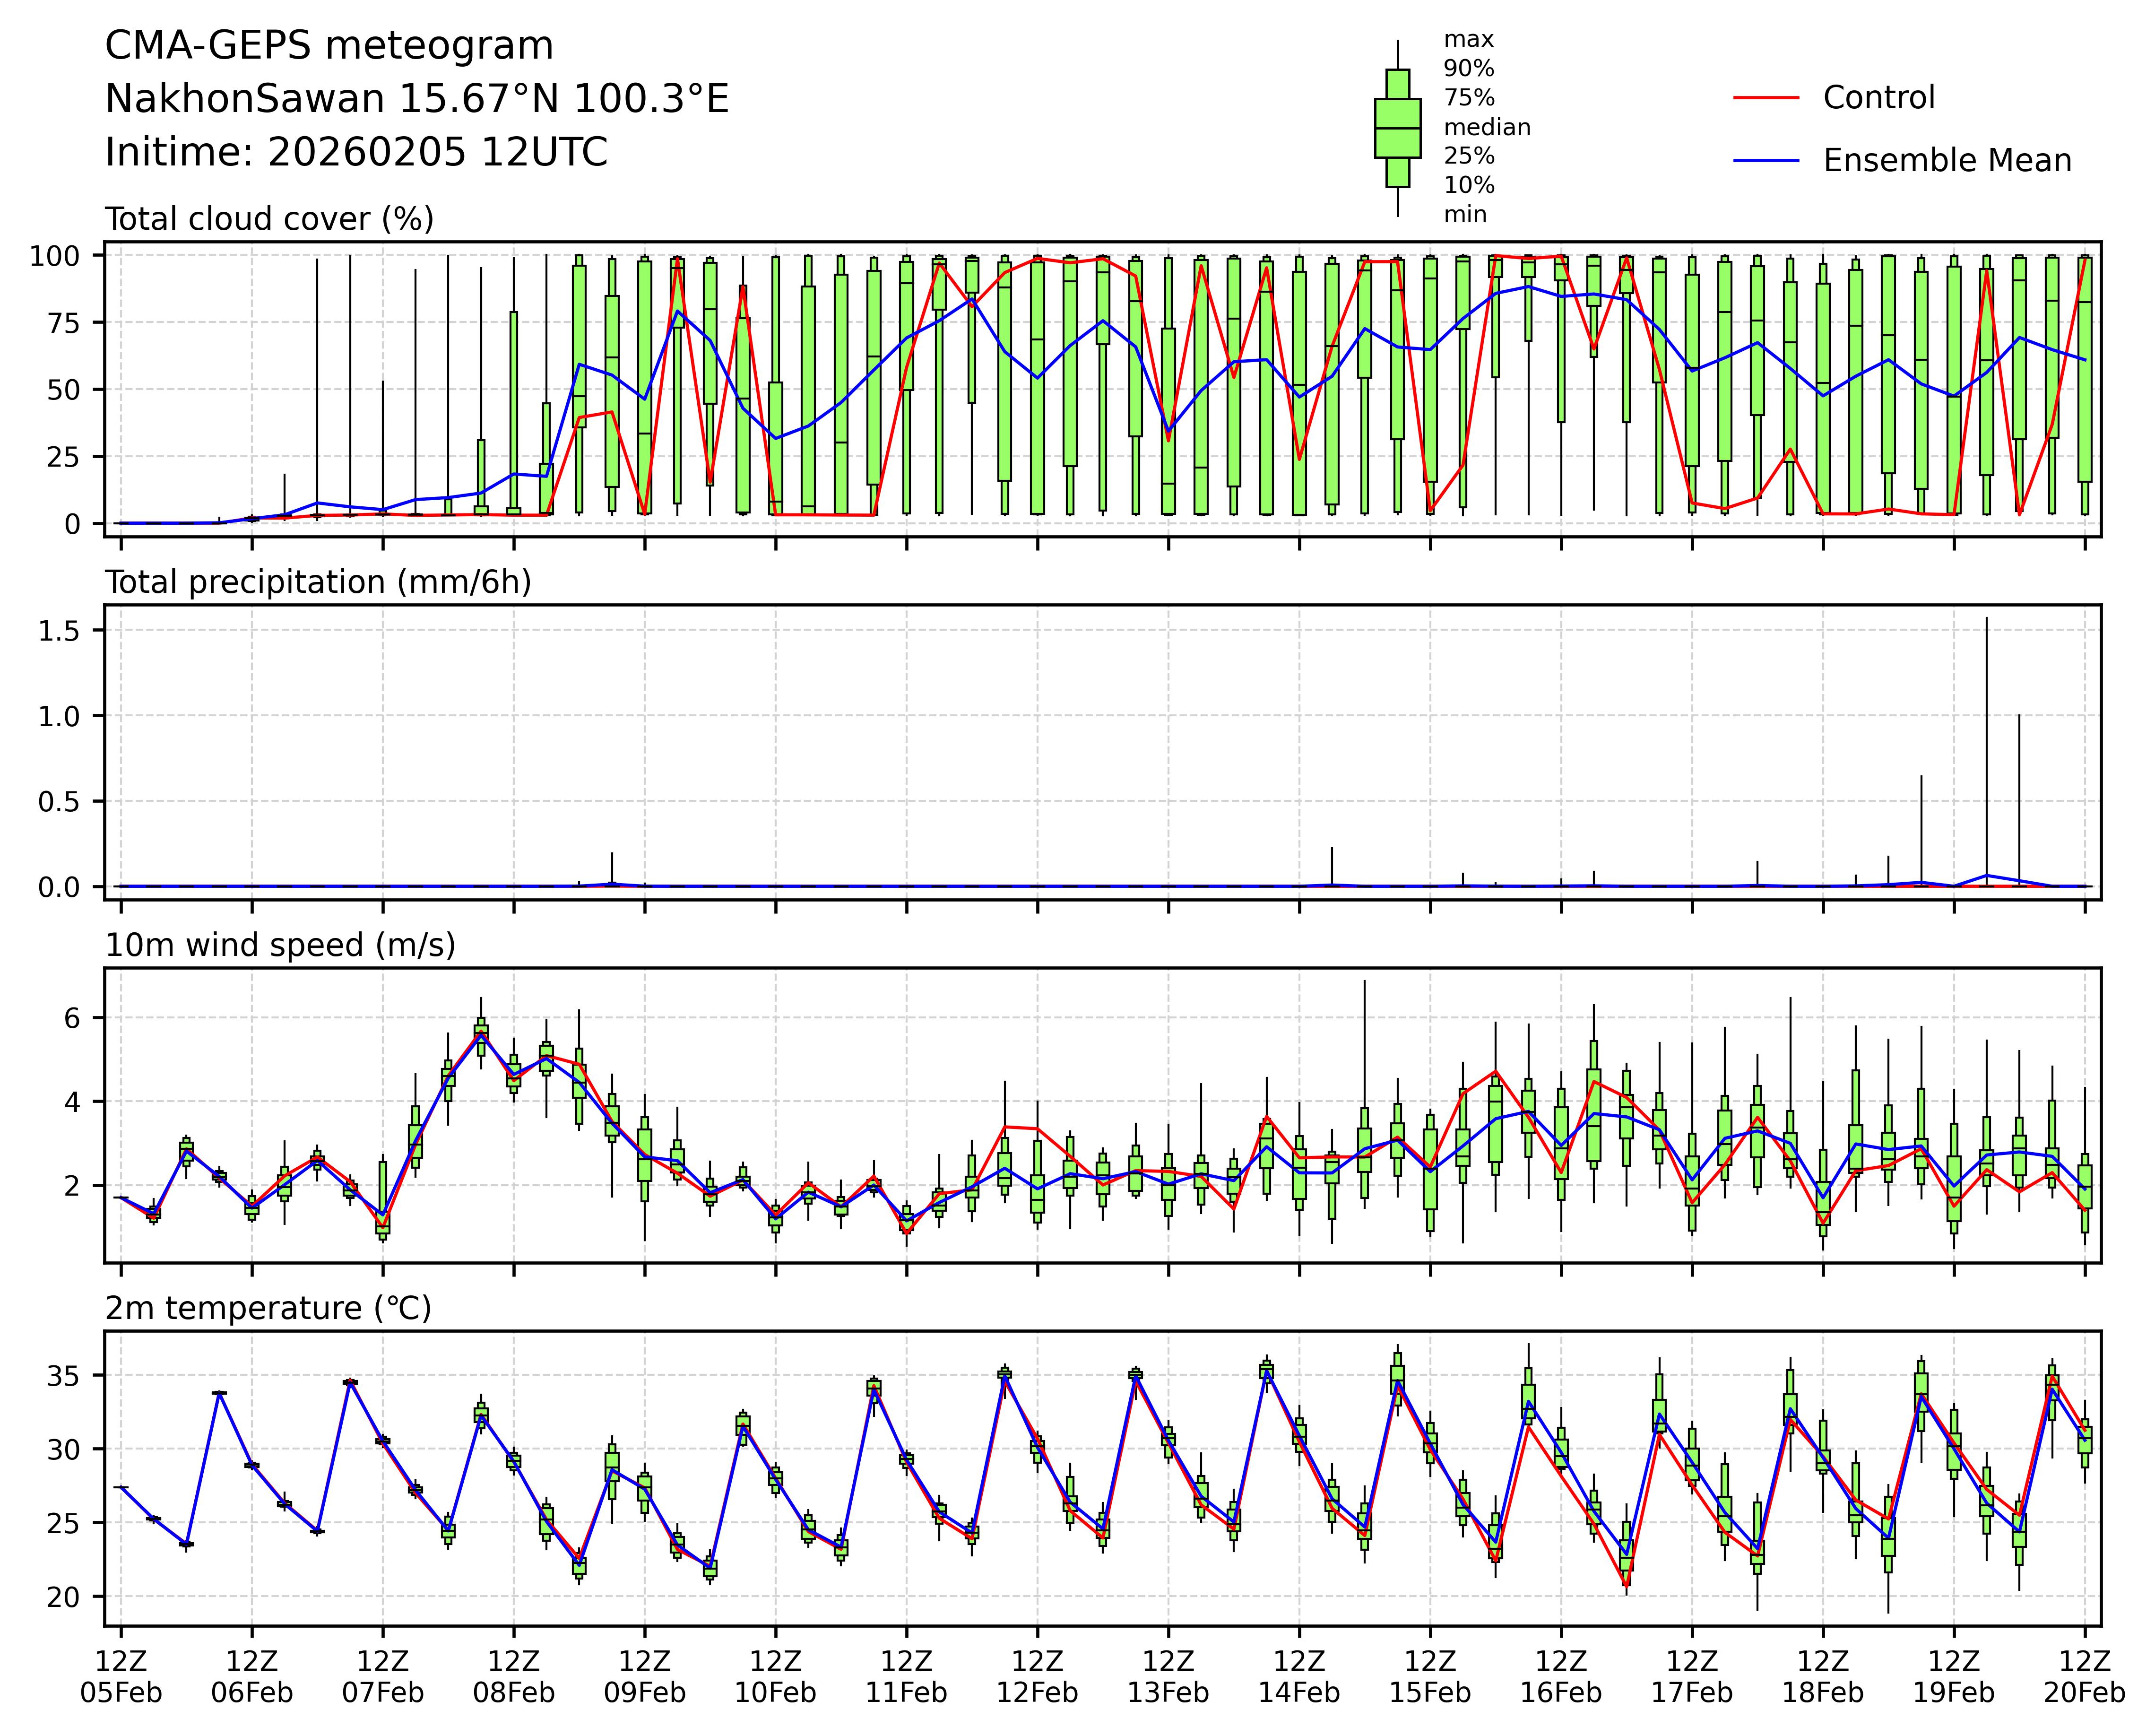This screenshot has height=1736, width=2155.
Task: Click the 90% label in boxplot legend
Action: [x=1468, y=69]
